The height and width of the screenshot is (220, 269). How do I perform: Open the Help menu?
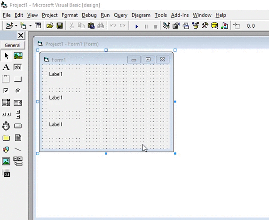tap(221, 15)
